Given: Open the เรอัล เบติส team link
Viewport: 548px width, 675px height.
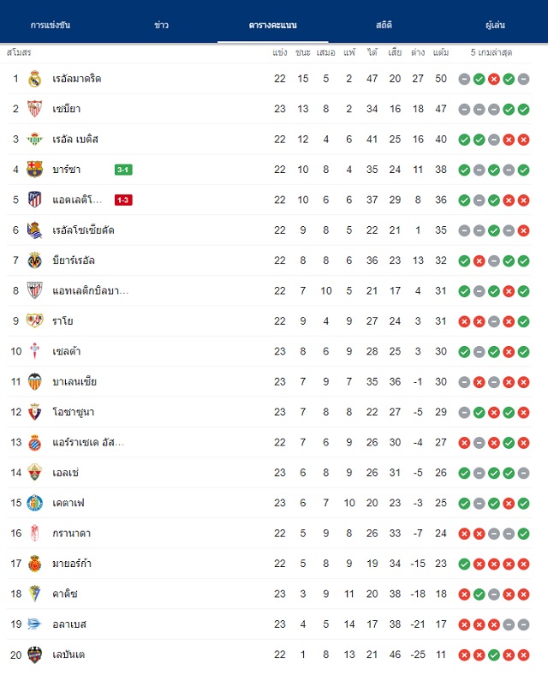Looking at the screenshot, I should tap(75, 140).
